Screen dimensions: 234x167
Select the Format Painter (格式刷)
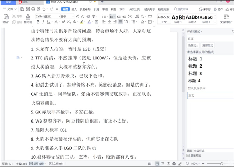[28, 19]
